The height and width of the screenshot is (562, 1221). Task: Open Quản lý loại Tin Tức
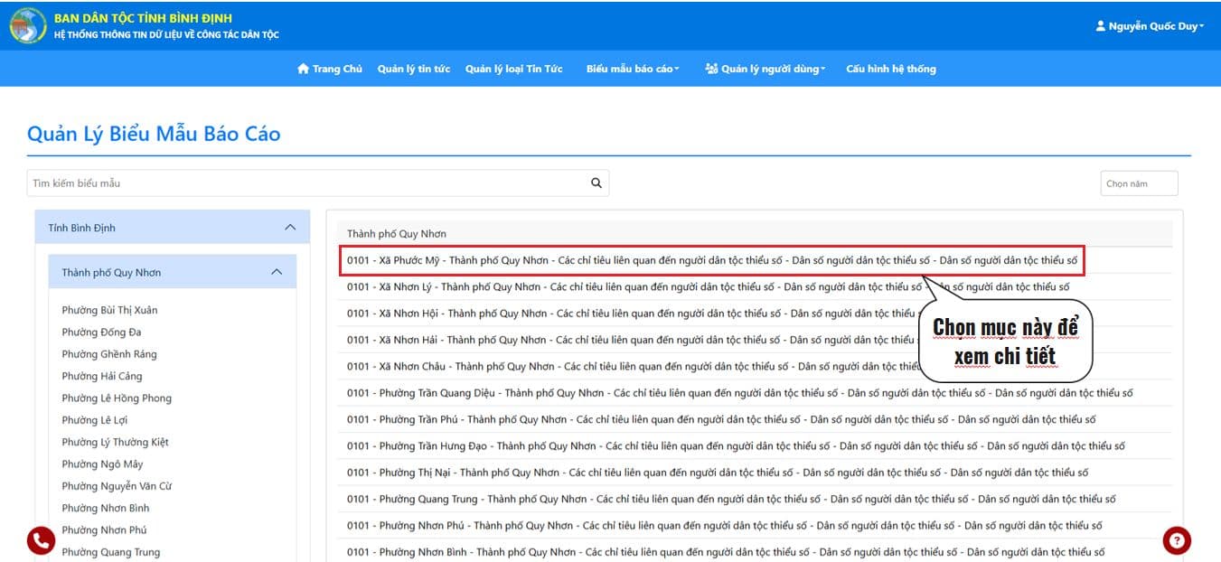[514, 69]
